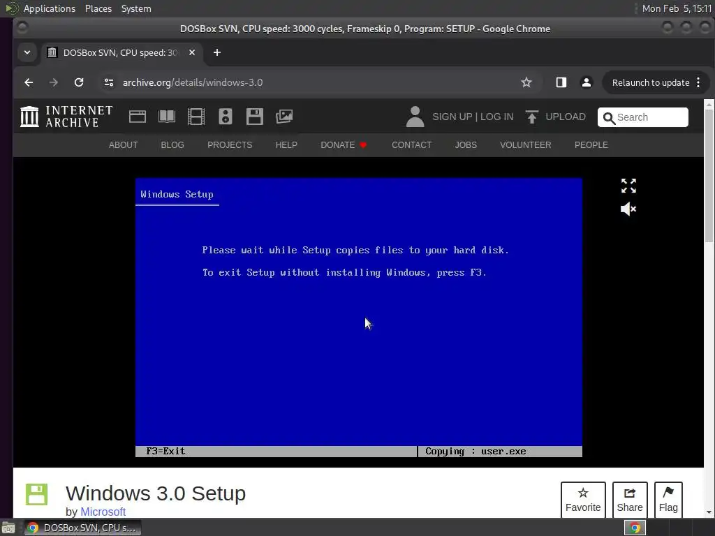Image resolution: width=715 pixels, height=536 pixels.
Task: Open the Web archive icon in navigation
Action: click(x=138, y=117)
